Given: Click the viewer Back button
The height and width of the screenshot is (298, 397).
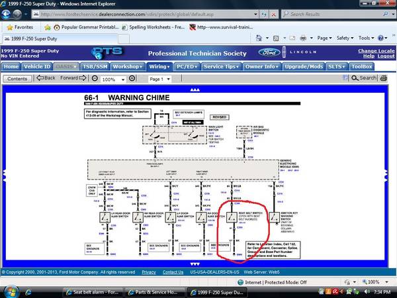Looking at the screenshot, I should click(46, 78).
